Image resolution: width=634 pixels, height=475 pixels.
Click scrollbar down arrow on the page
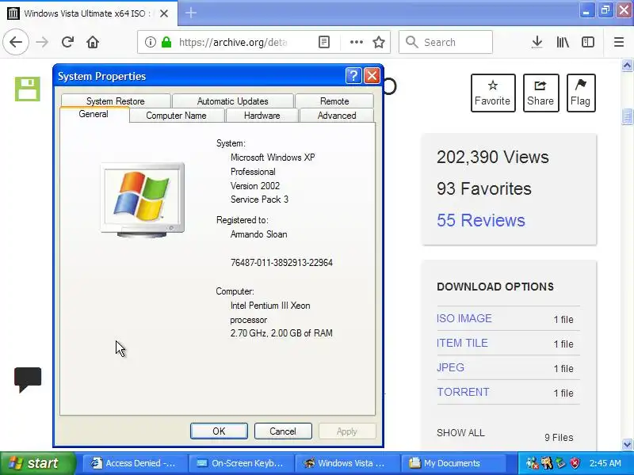click(x=627, y=444)
